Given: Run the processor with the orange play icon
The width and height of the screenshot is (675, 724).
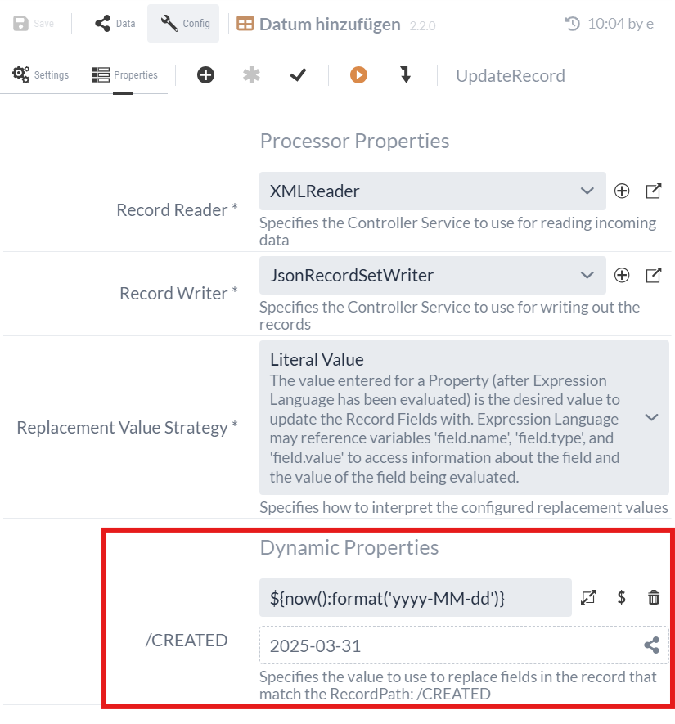Looking at the screenshot, I should (x=358, y=74).
